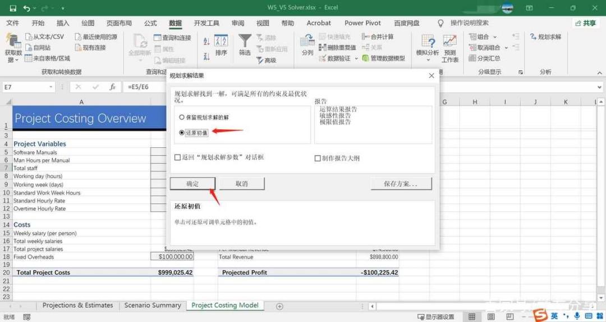The height and width of the screenshot is (322, 606).
Task: Expand the Name Box dropdown arrow
Action: tap(50, 87)
